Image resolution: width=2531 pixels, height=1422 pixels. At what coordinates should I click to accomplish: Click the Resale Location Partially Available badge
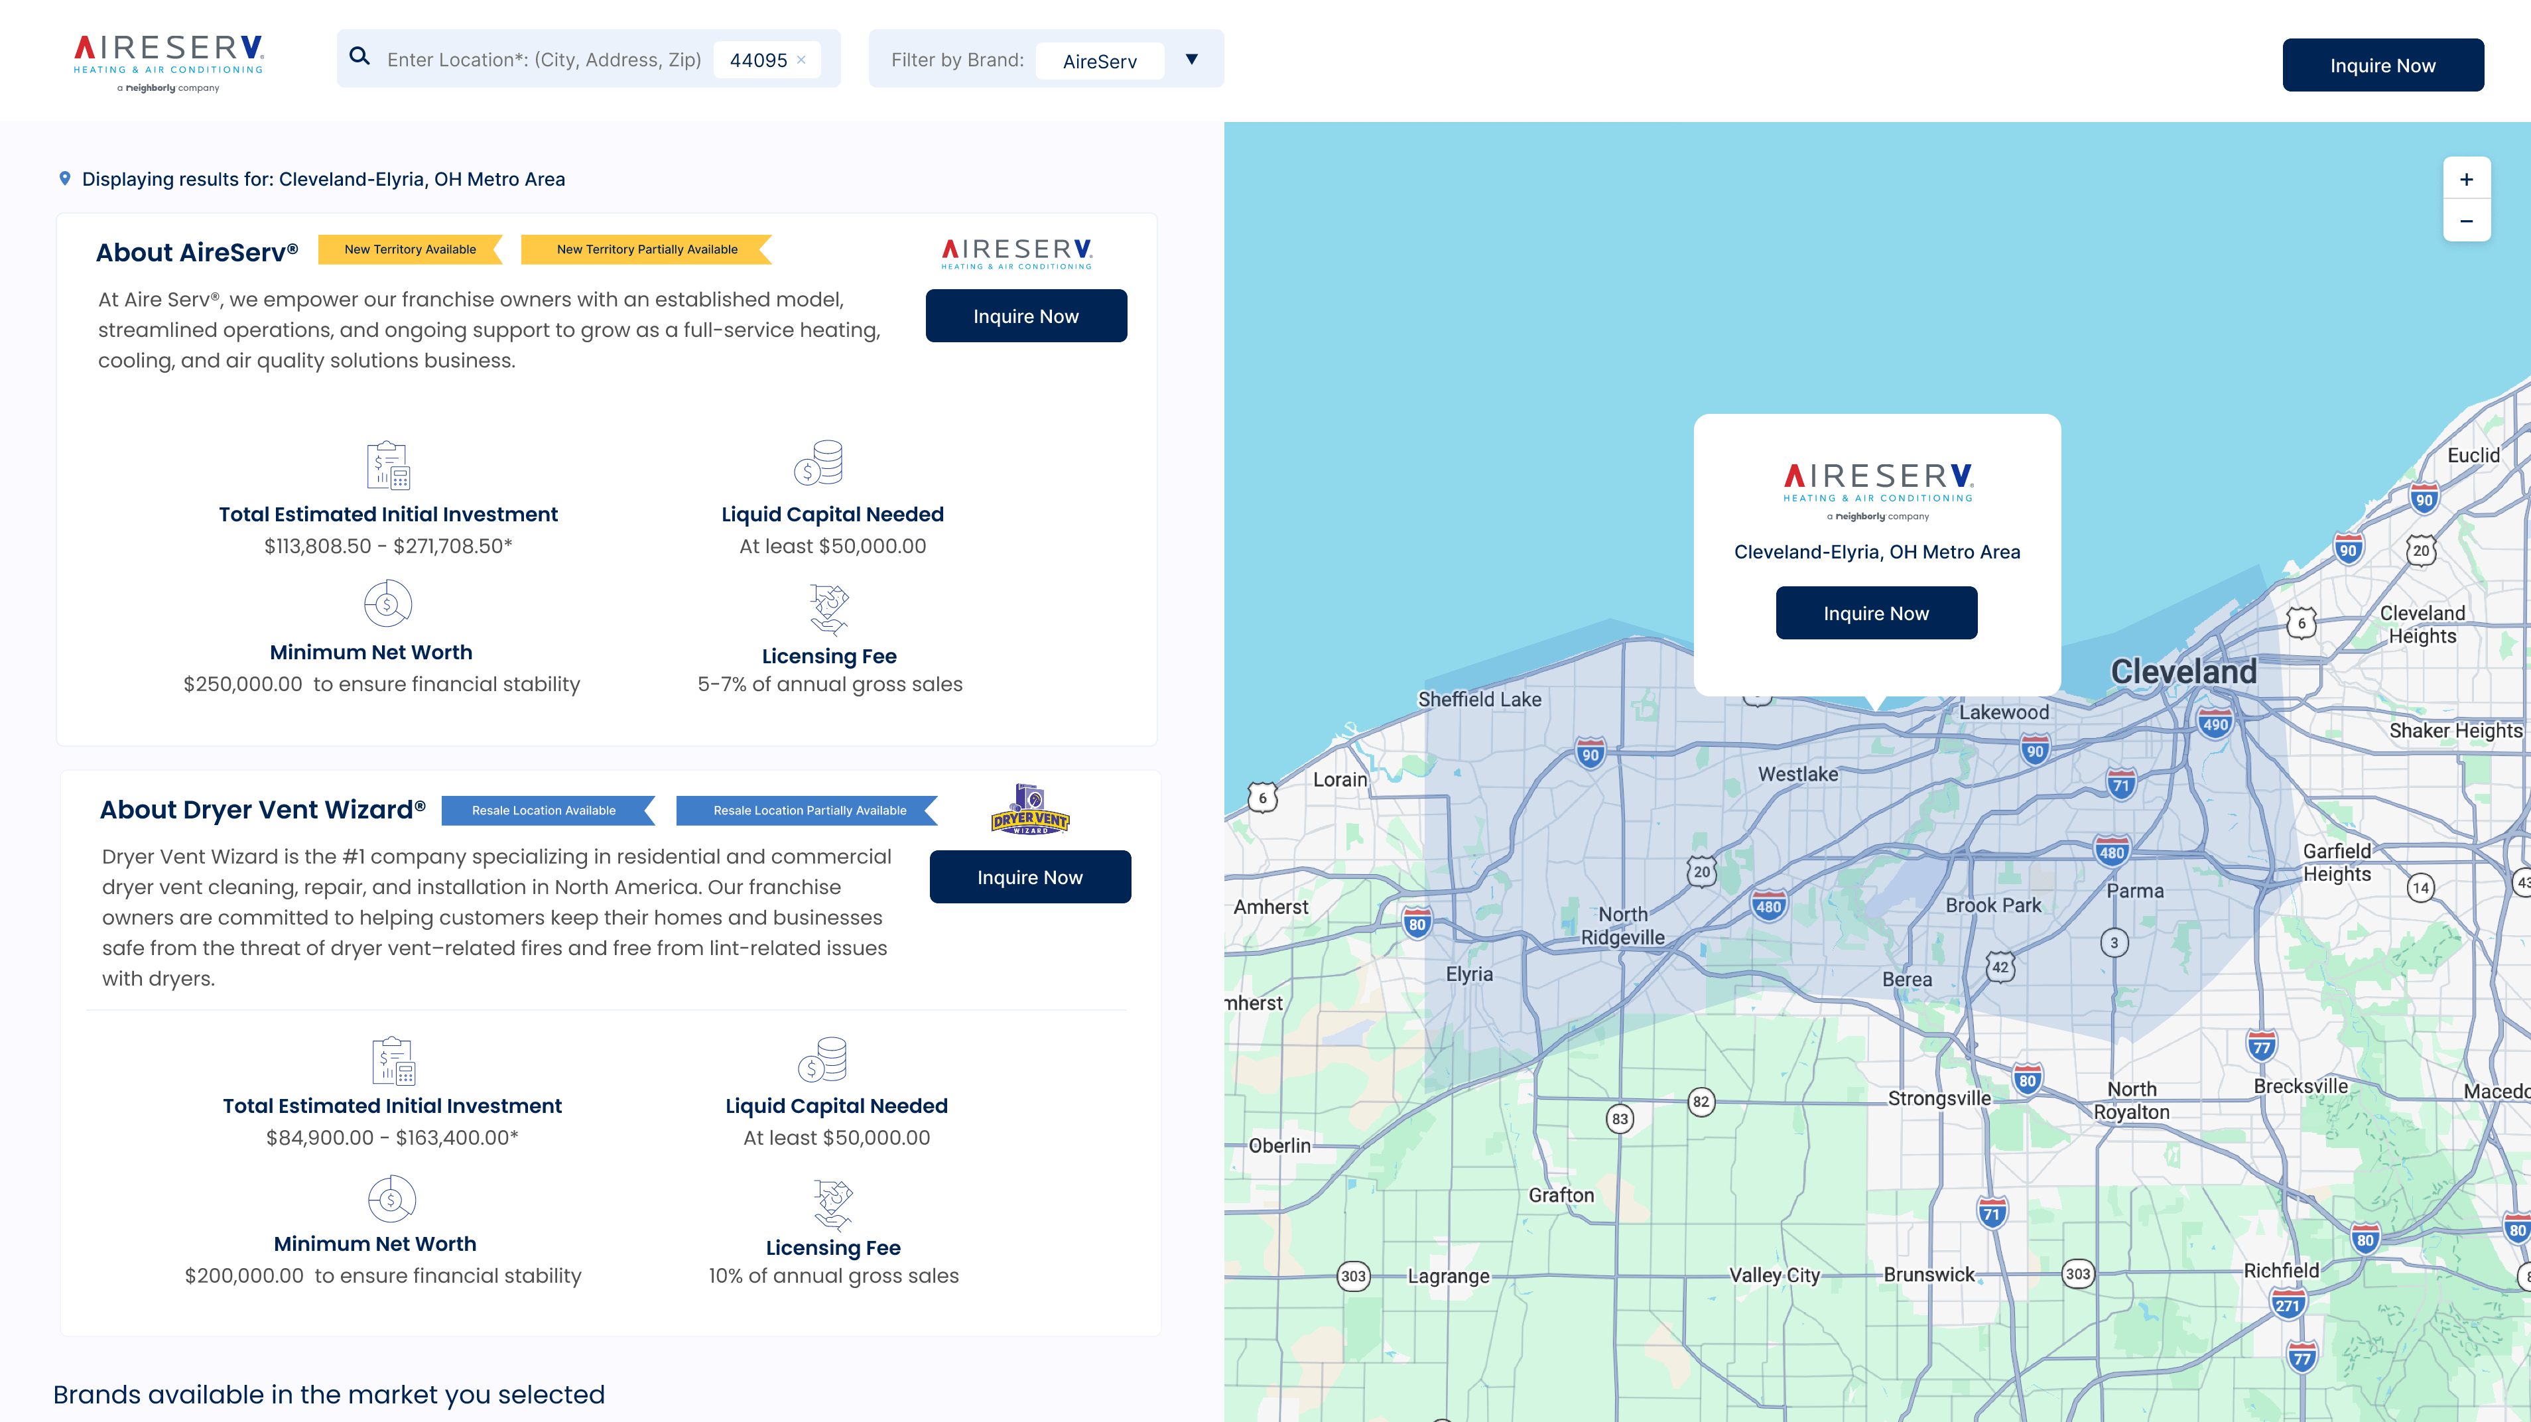click(x=808, y=810)
